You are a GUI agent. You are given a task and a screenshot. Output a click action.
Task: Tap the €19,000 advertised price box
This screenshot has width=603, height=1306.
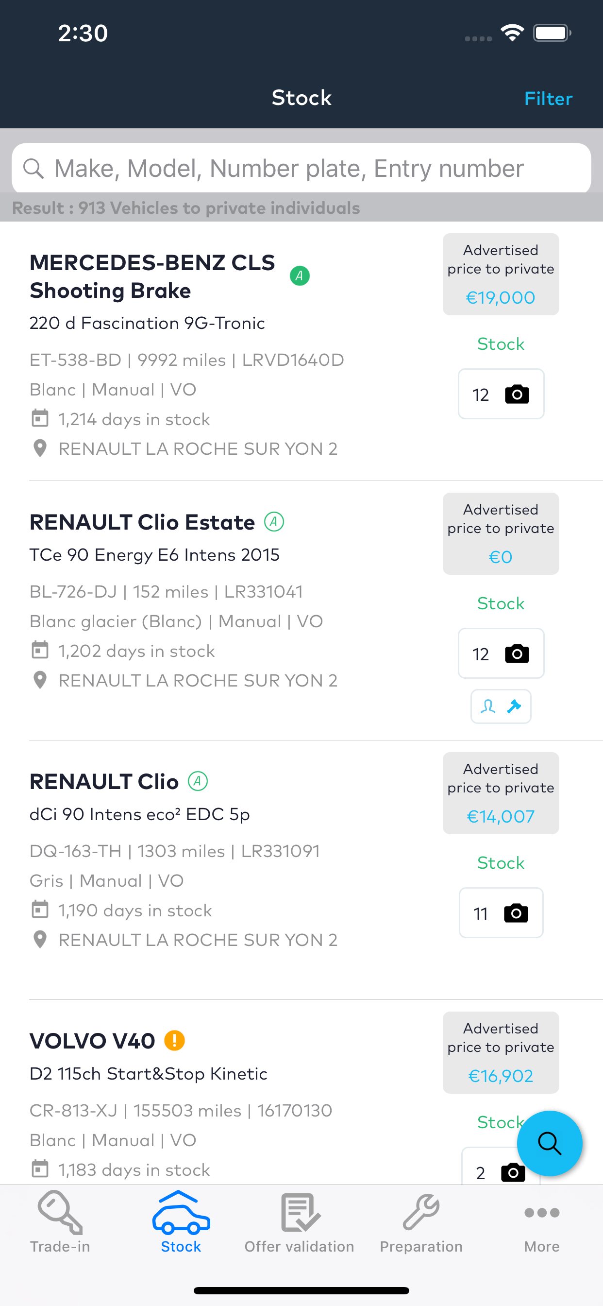click(x=501, y=275)
